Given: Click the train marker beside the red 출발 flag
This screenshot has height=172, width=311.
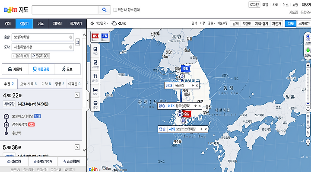Looking at the screenshot, I should pyautogui.click(x=180, y=114).
